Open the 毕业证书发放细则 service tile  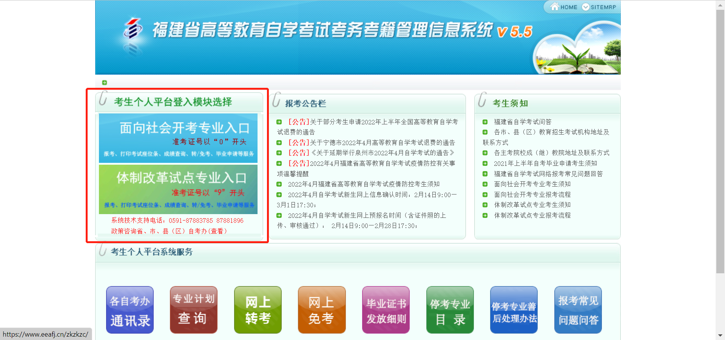click(386, 310)
